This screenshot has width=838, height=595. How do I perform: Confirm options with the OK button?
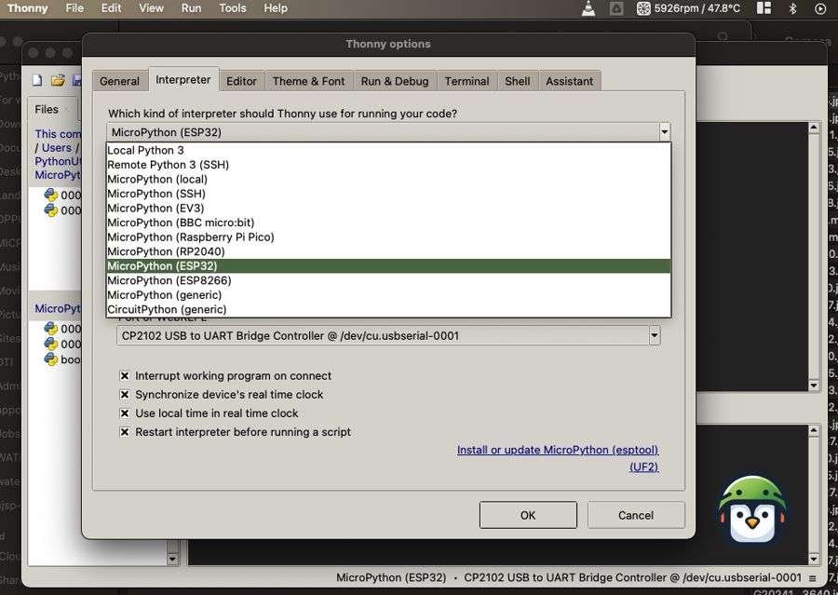tap(528, 515)
